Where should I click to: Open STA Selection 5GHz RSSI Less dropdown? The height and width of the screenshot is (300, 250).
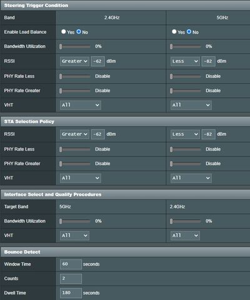[x=185, y=134]
